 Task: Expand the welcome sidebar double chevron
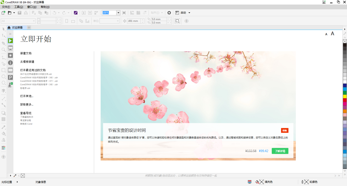[10, 34]
